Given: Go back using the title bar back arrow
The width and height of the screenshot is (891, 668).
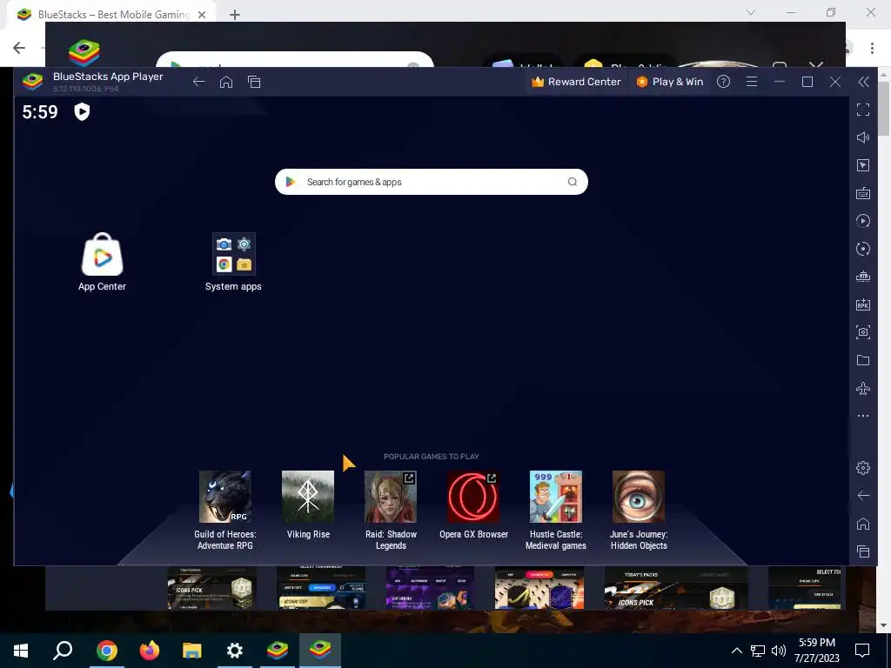Looking at the screenshot, I should click(198, 82).
